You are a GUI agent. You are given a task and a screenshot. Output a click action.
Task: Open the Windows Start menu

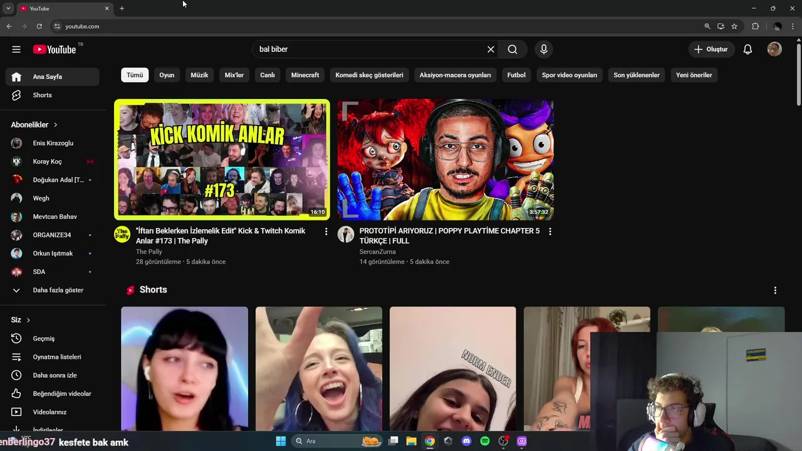pyautogui.click(x=281, y=441)
